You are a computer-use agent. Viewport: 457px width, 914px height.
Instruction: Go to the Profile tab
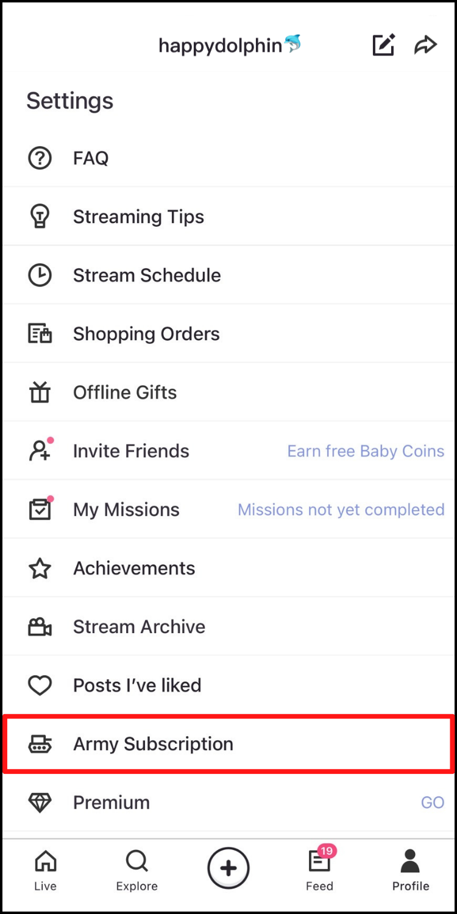tap(411, 871)
